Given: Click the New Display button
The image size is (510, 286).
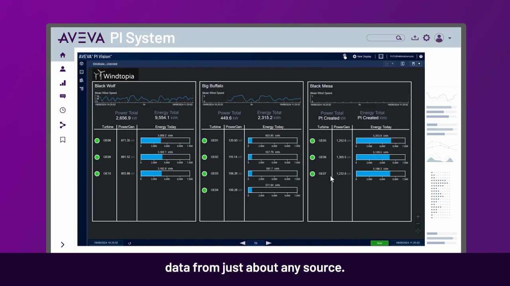Looking at the screenshot, I should pyautogui.click(x=362, y=57).
